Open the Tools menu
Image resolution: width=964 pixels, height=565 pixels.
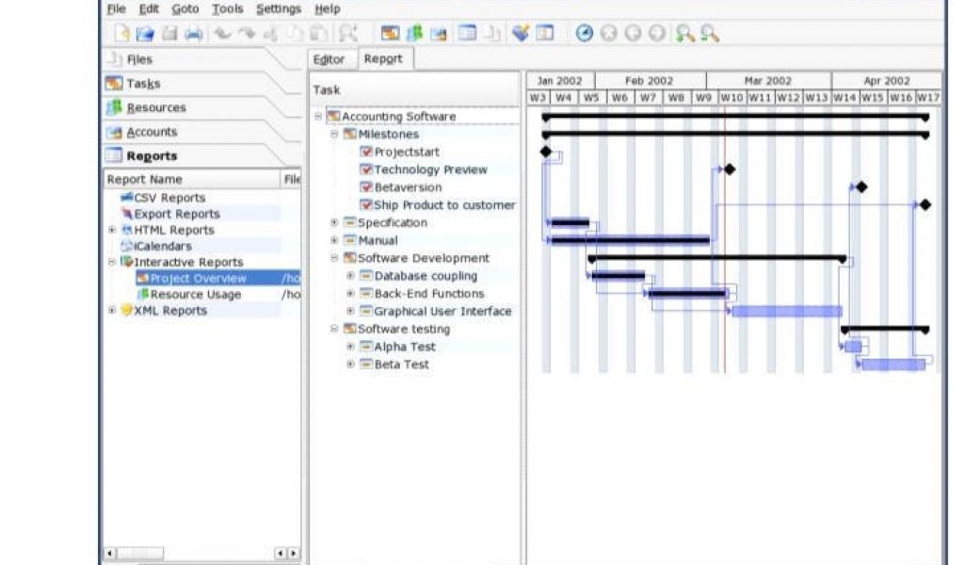click(227, 9)
